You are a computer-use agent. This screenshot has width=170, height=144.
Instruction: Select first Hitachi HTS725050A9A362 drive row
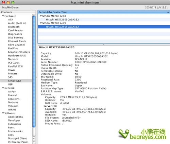click(x=104, y=20)
